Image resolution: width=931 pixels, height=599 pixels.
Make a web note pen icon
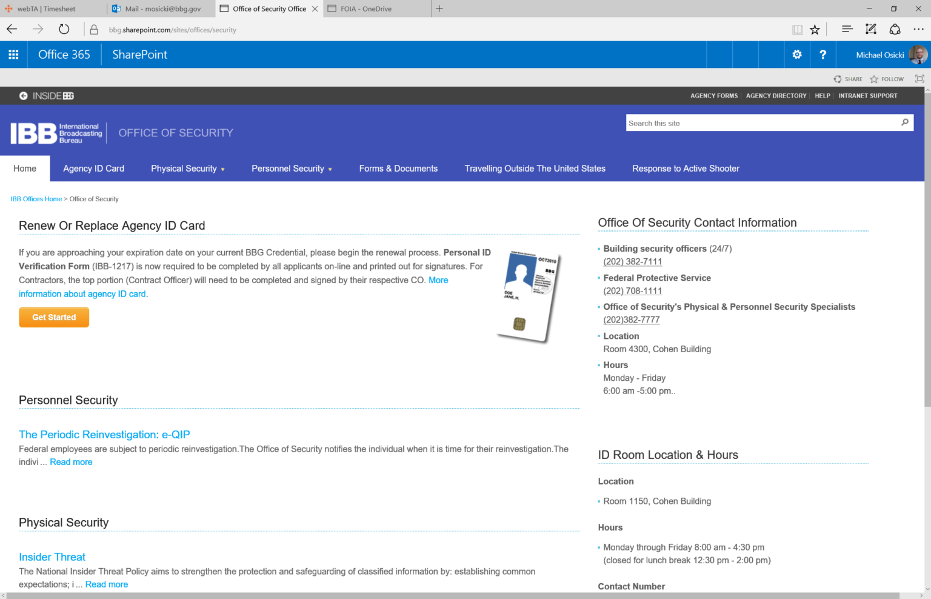(871, 29)
